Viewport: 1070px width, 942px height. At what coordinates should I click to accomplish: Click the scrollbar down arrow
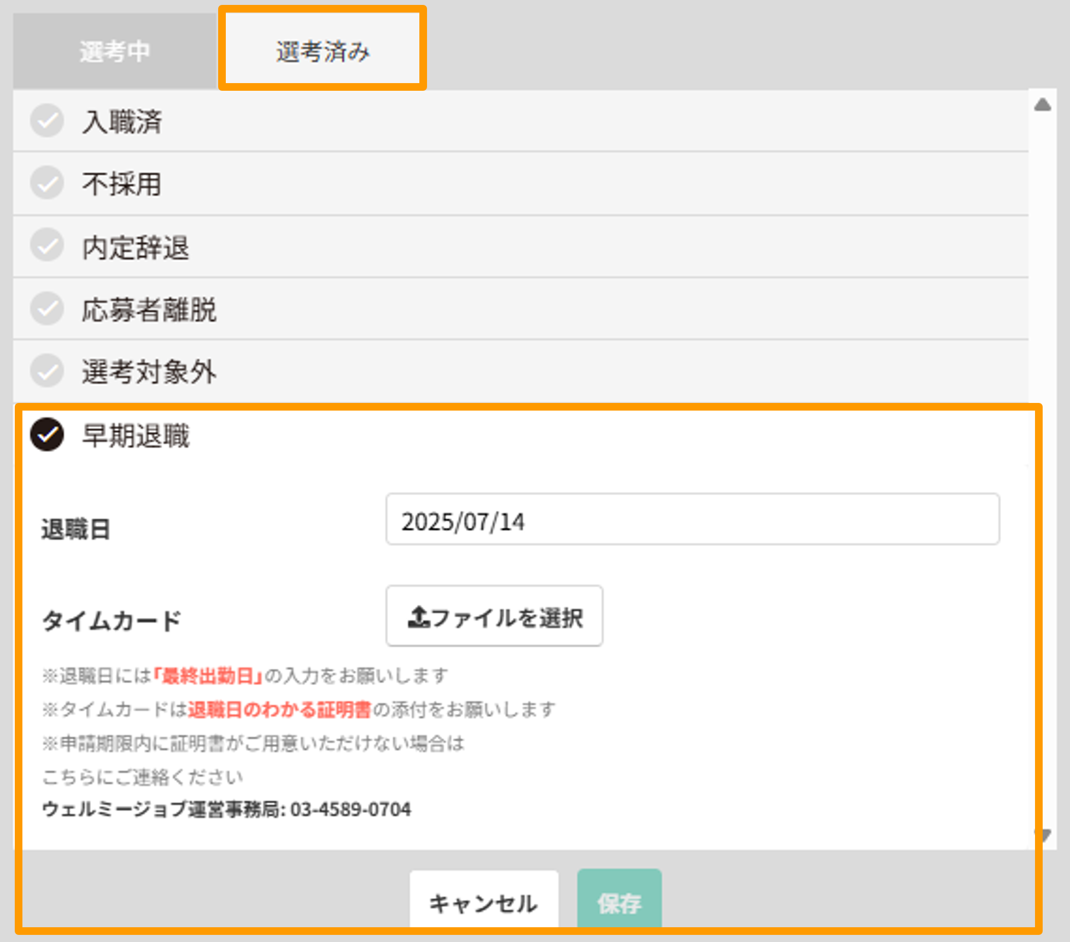pyautogui.click(x=1043, y=835)
